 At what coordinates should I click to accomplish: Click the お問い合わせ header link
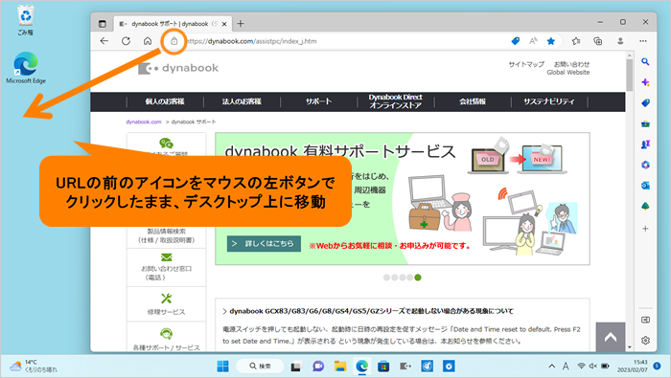pyautogui.click(x=571, y=64)
